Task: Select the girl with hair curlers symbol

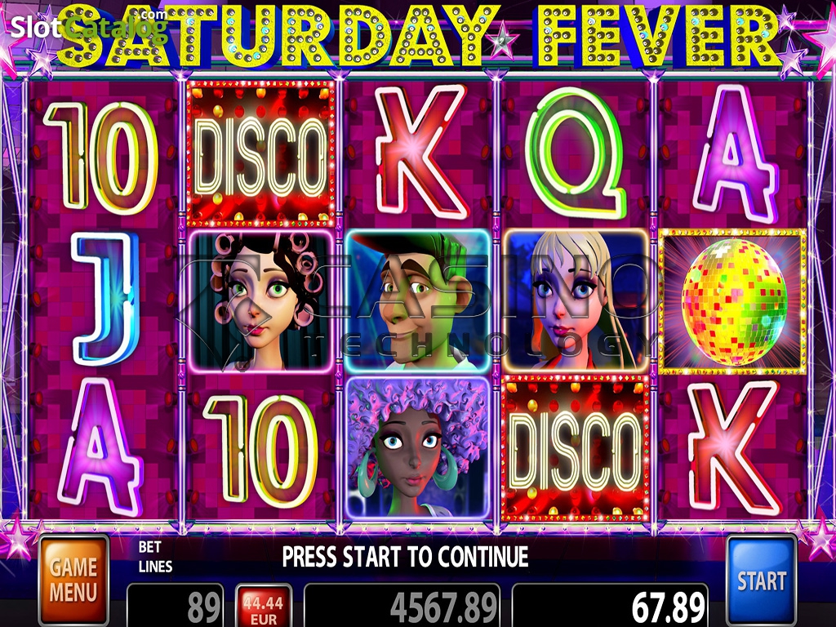Action: point(260,302)
